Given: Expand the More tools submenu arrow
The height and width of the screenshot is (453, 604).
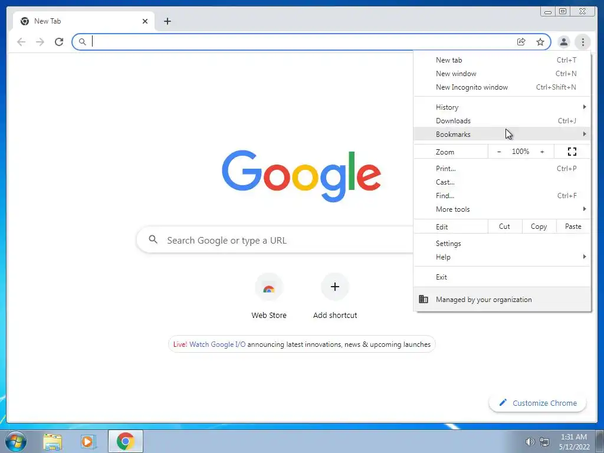Looking at the screenshot, I should click(585, 209).
